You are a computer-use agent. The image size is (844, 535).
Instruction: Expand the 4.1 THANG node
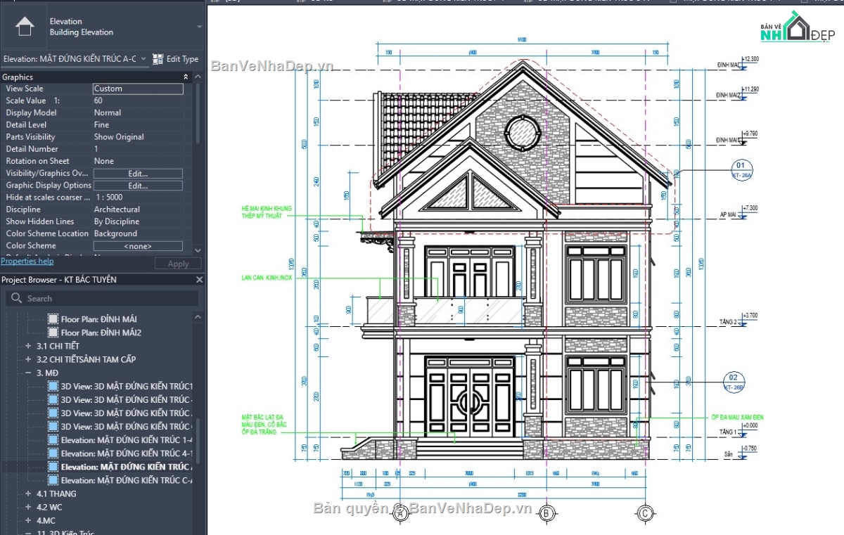(28, 494)
